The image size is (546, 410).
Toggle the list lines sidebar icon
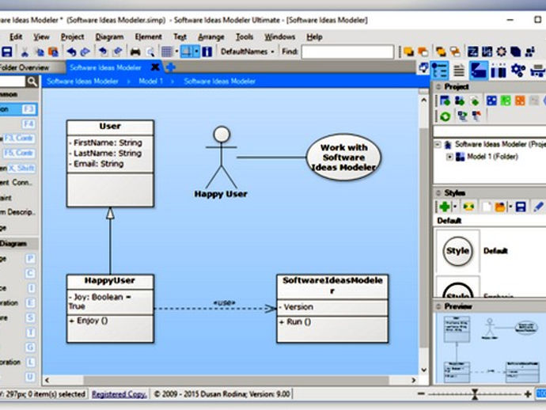(x=459, y=70)
